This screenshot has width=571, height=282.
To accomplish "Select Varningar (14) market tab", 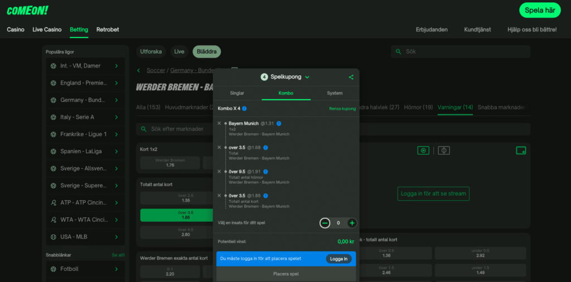I will tap(455, 108).
